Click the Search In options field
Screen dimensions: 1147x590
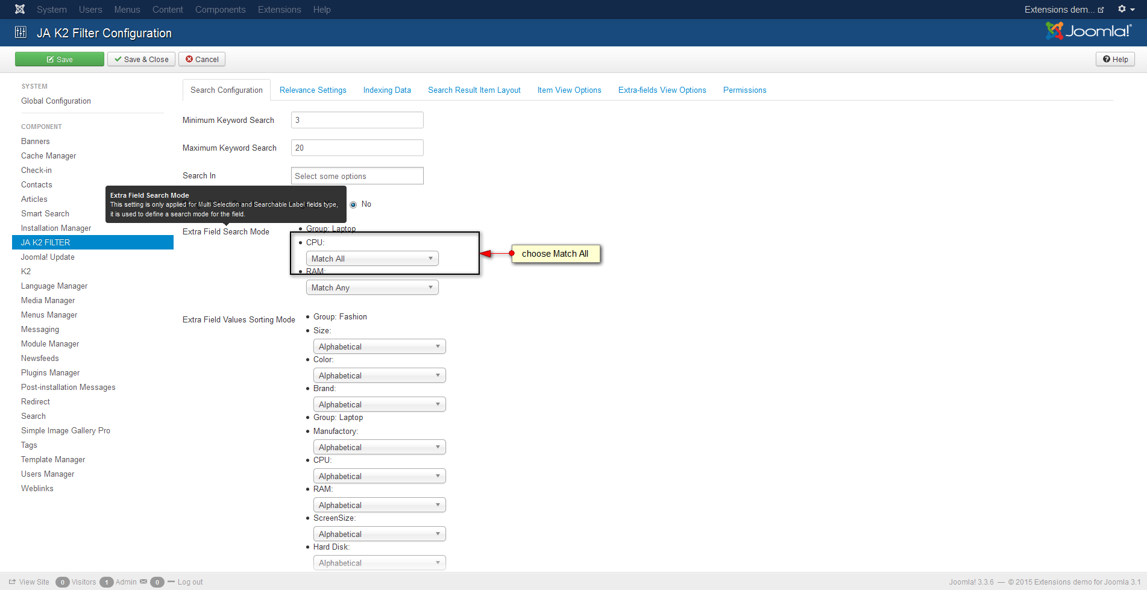[x=357, y=176]
